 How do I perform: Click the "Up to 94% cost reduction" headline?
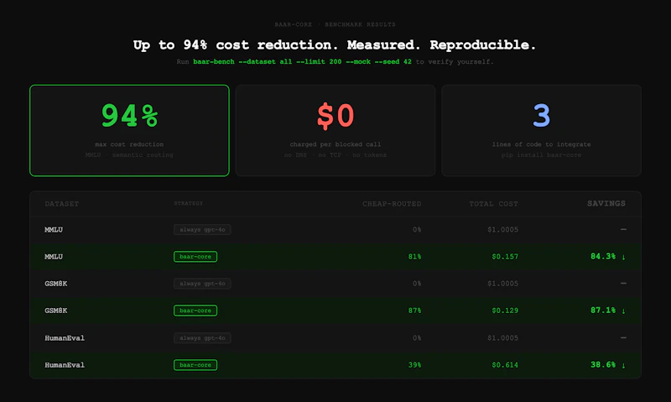coord(334,45)
